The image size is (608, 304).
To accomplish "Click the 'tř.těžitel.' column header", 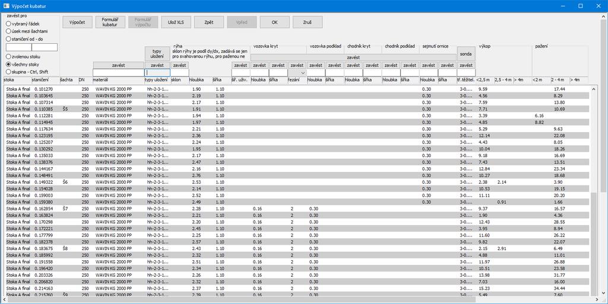I will point(466,79).
